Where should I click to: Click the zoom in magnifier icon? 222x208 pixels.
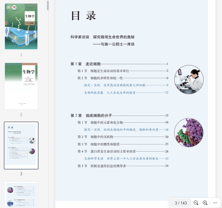(x=205, y=203)
